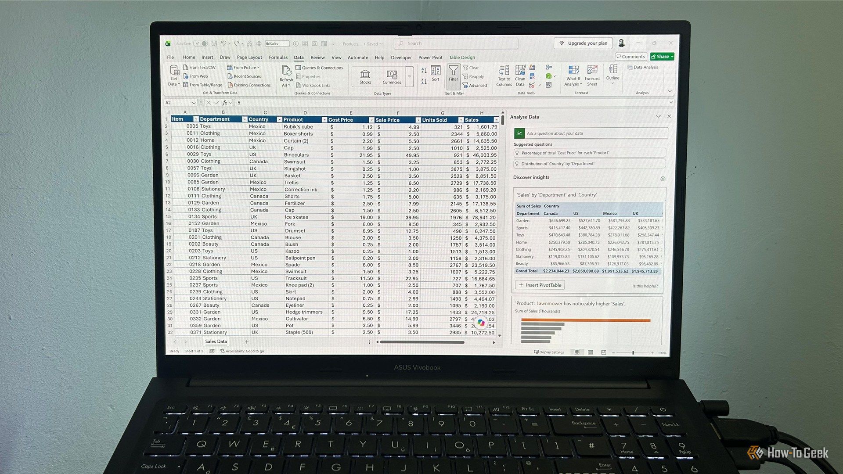Click the Insert PivotTable button
Image resolution: width=843 pixels, height=474 pixels.
tap(540, 285)
